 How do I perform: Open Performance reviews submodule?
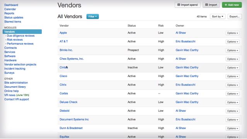(x=20, y=44)
